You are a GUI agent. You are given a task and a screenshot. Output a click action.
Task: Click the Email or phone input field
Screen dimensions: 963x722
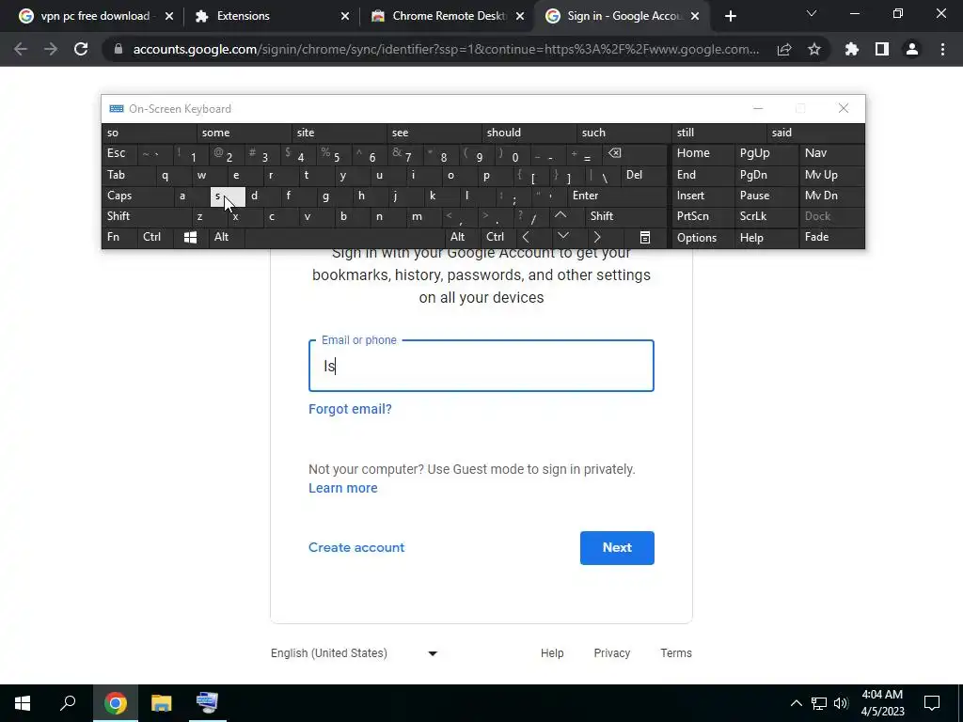[481, 366]
